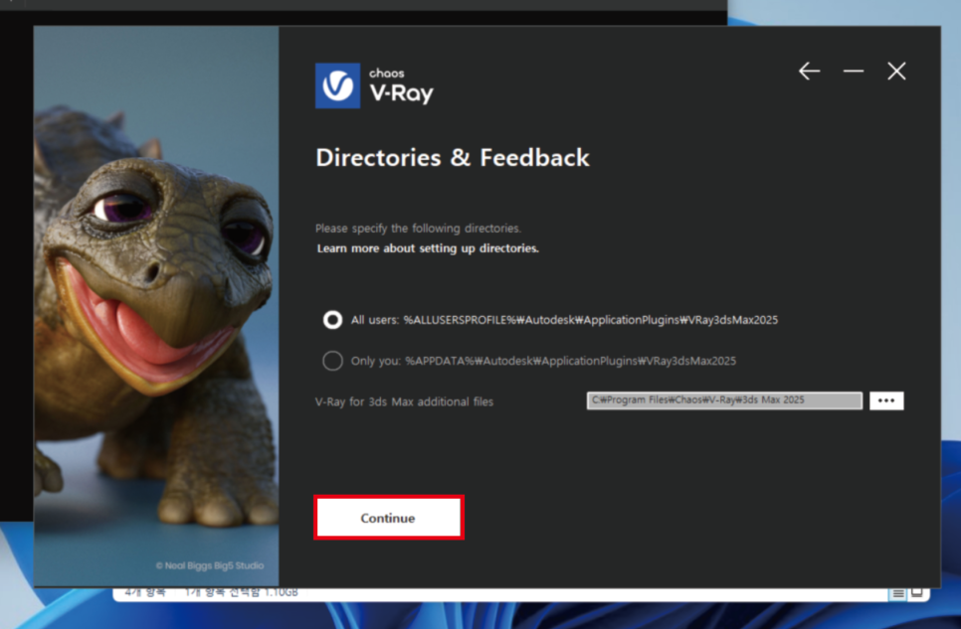Open Learn more about setting up directories

[x=428, y=248]
